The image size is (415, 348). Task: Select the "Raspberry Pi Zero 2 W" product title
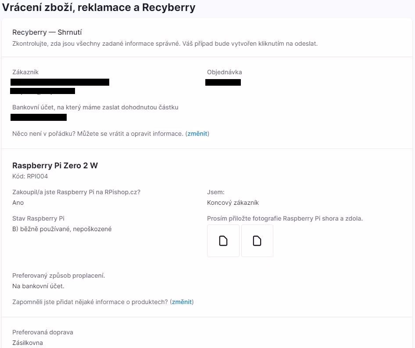tap(55, 166)
